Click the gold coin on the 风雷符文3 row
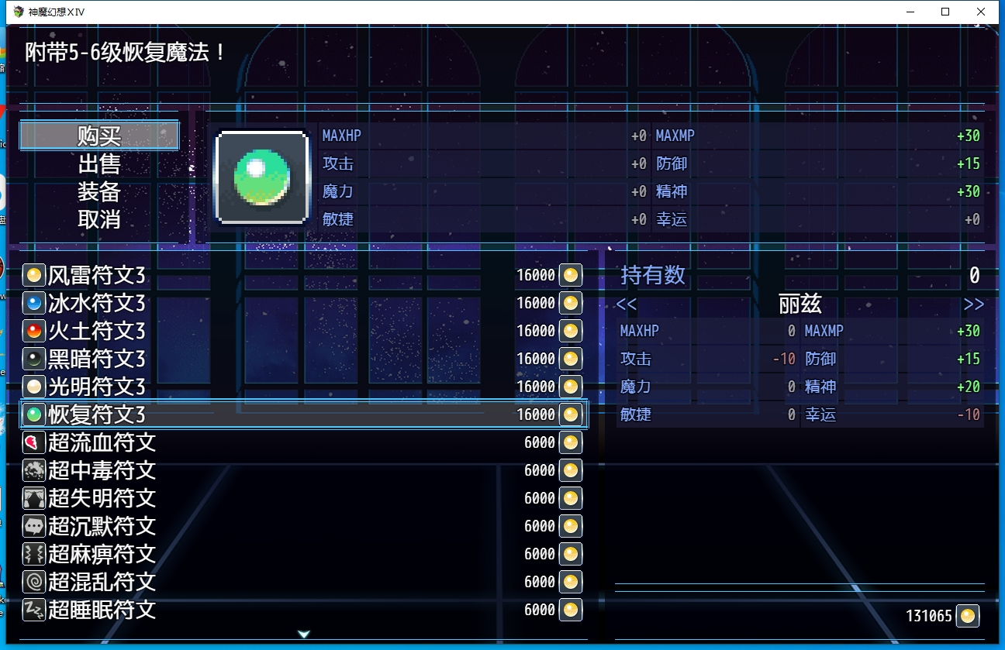Screen dimensions: 1005x650 (x=571, y=275)
